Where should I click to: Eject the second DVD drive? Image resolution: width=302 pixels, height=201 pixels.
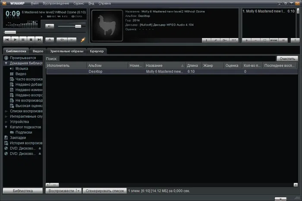tap(40, 154)
